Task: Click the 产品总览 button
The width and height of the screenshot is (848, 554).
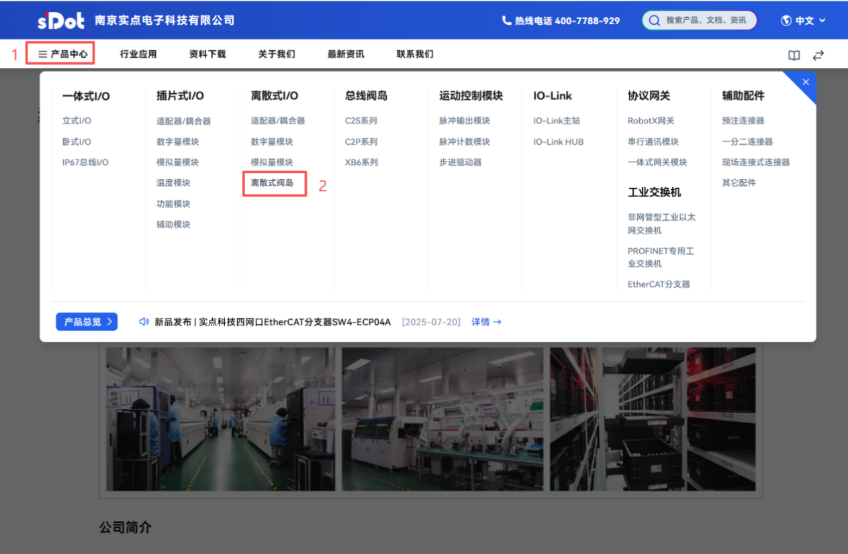Action: tap(87, 322)
